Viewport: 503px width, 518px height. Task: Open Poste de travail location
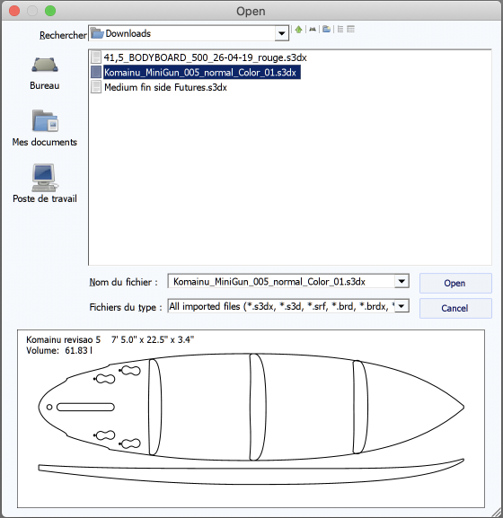[x=45, y=184]
